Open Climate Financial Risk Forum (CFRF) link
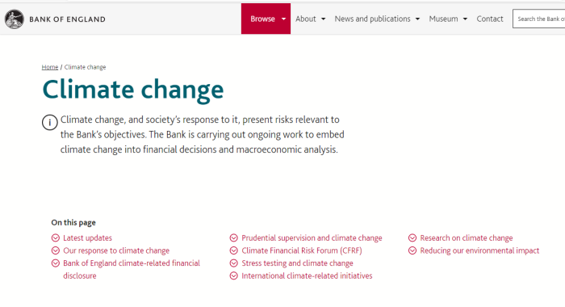 coord(302,250)
